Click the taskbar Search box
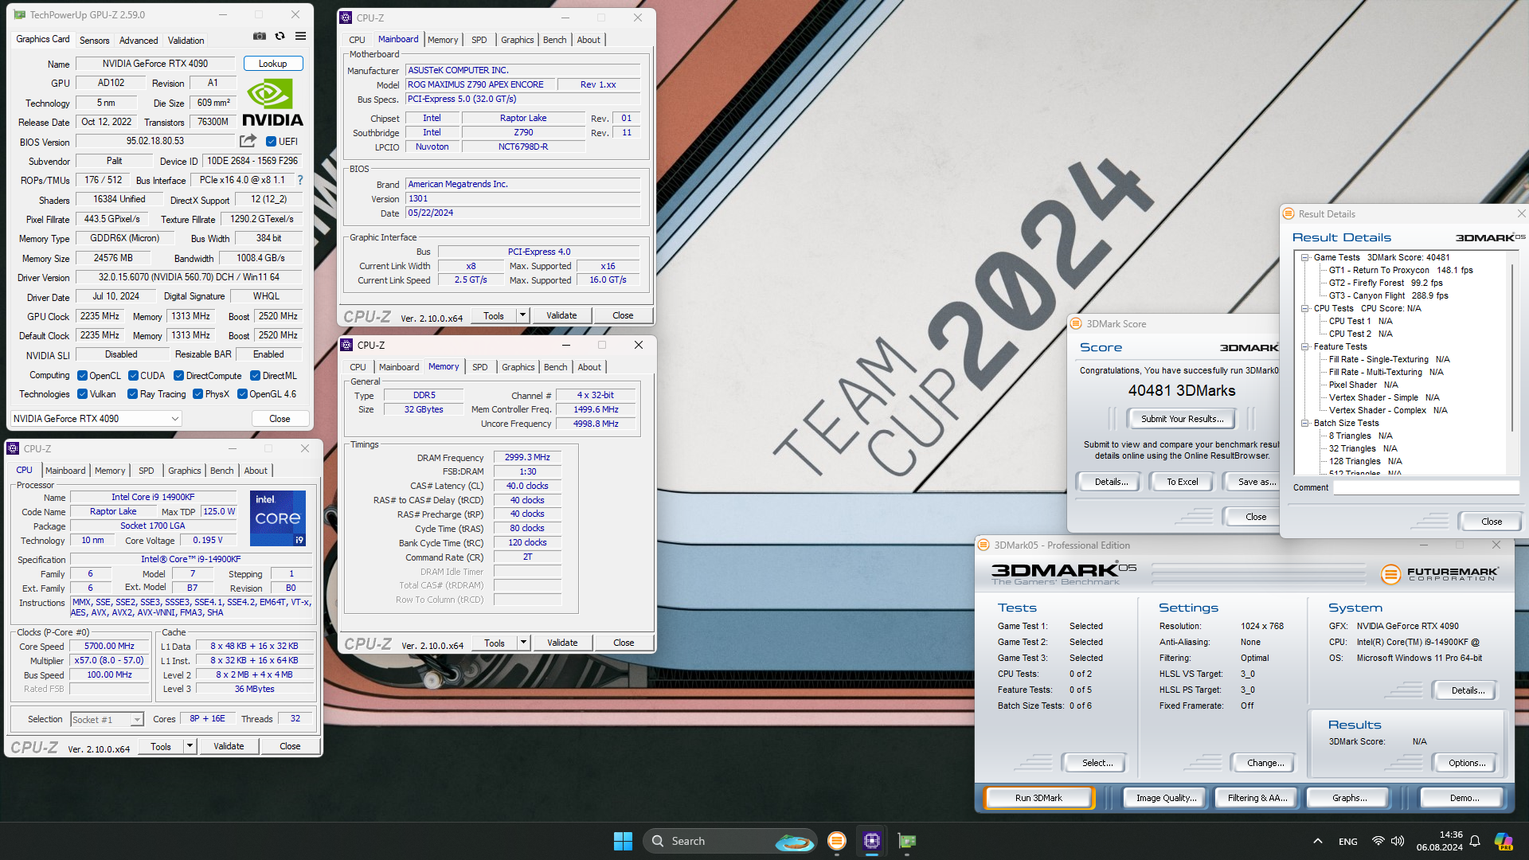1529x860 pixels. click(x=729, y=841)
